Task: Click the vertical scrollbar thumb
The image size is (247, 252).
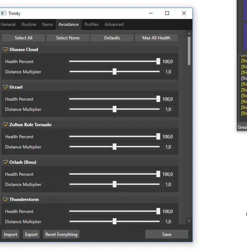Action: 189,51
